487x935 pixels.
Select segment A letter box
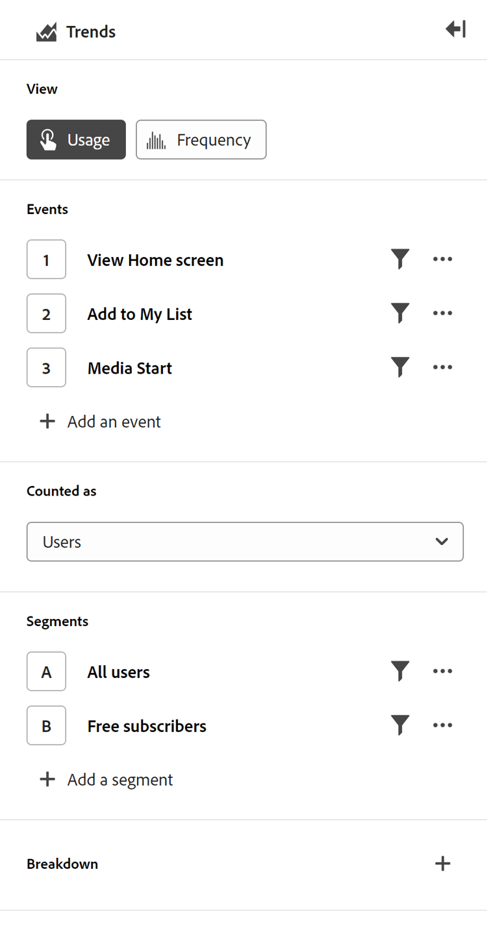coord(46,672)
